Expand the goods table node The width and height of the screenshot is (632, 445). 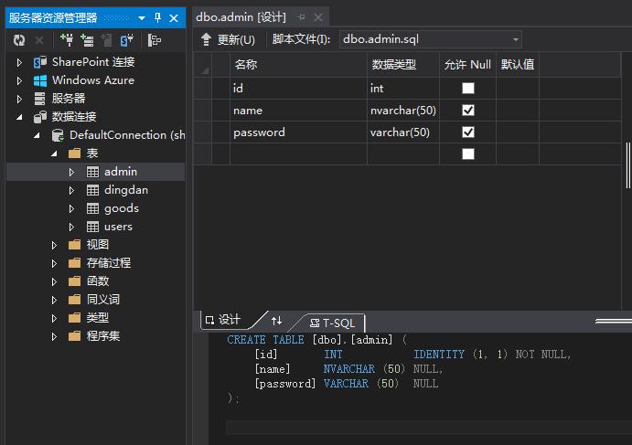[x=71, y=208]
